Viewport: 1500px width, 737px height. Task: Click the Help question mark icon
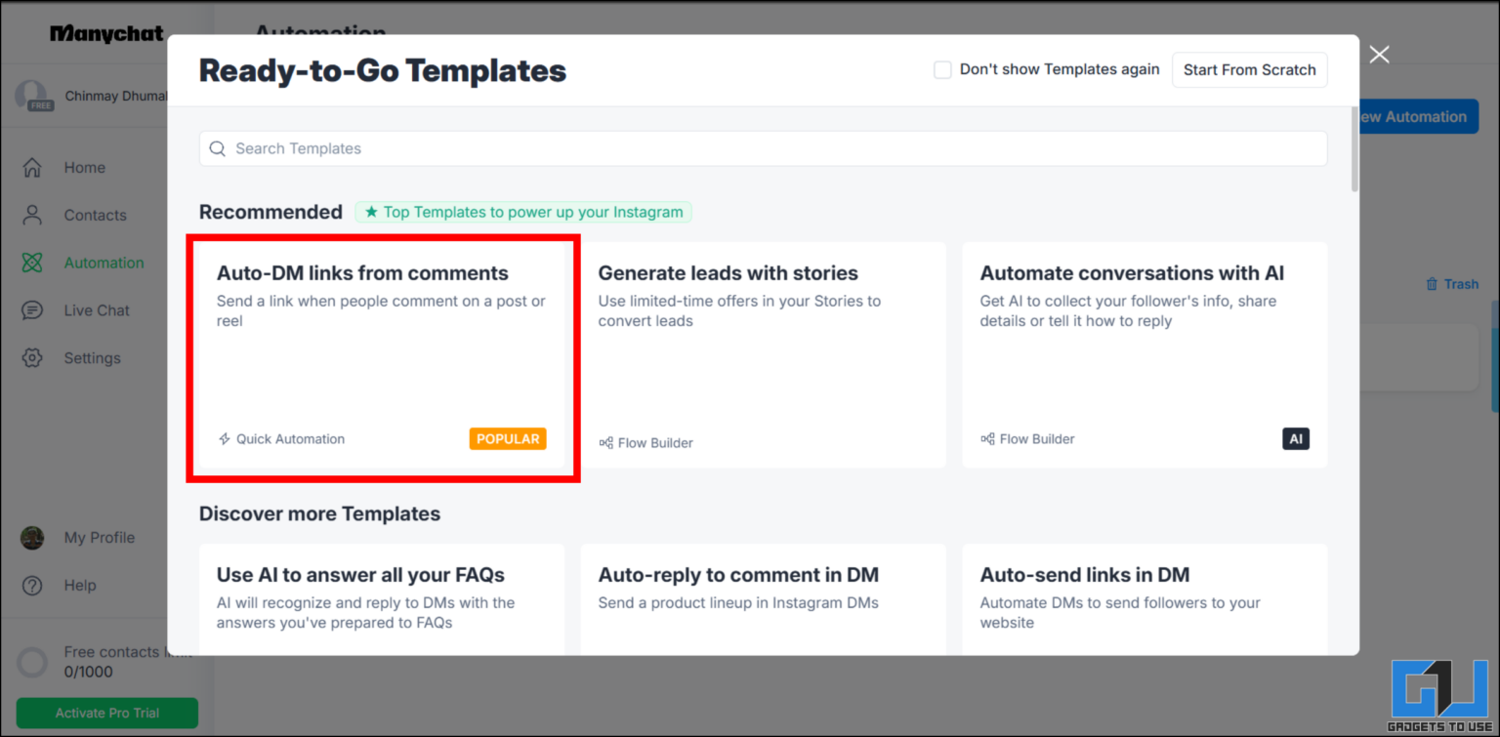pyautogui.click(x=32, y=585)
